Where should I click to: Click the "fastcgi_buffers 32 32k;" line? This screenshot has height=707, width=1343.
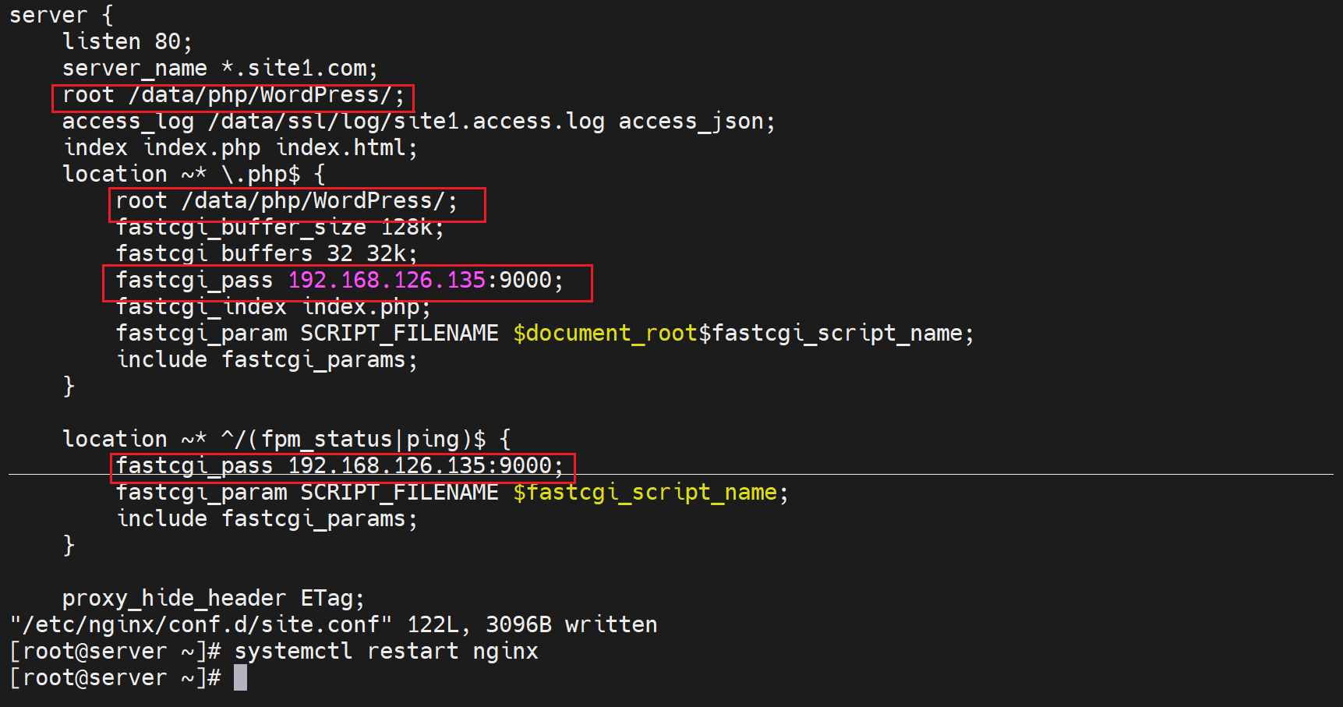266,253
